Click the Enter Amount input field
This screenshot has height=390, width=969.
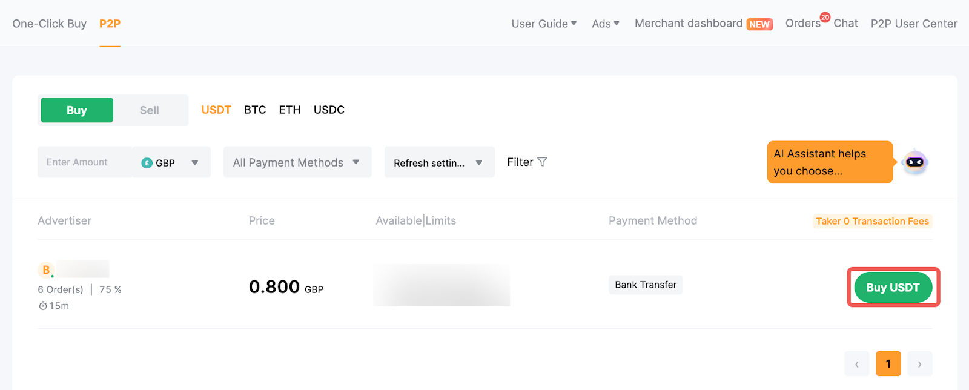[x=85, y=162]
